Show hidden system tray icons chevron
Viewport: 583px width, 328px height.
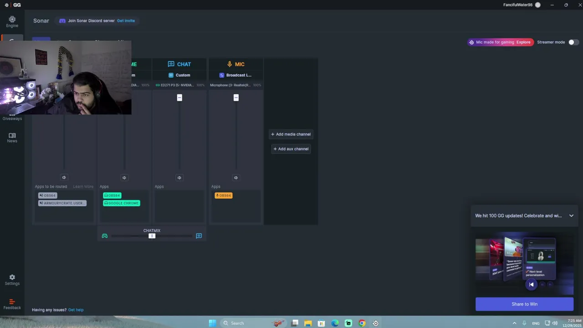pyautogui.click(x=515, y=323)
